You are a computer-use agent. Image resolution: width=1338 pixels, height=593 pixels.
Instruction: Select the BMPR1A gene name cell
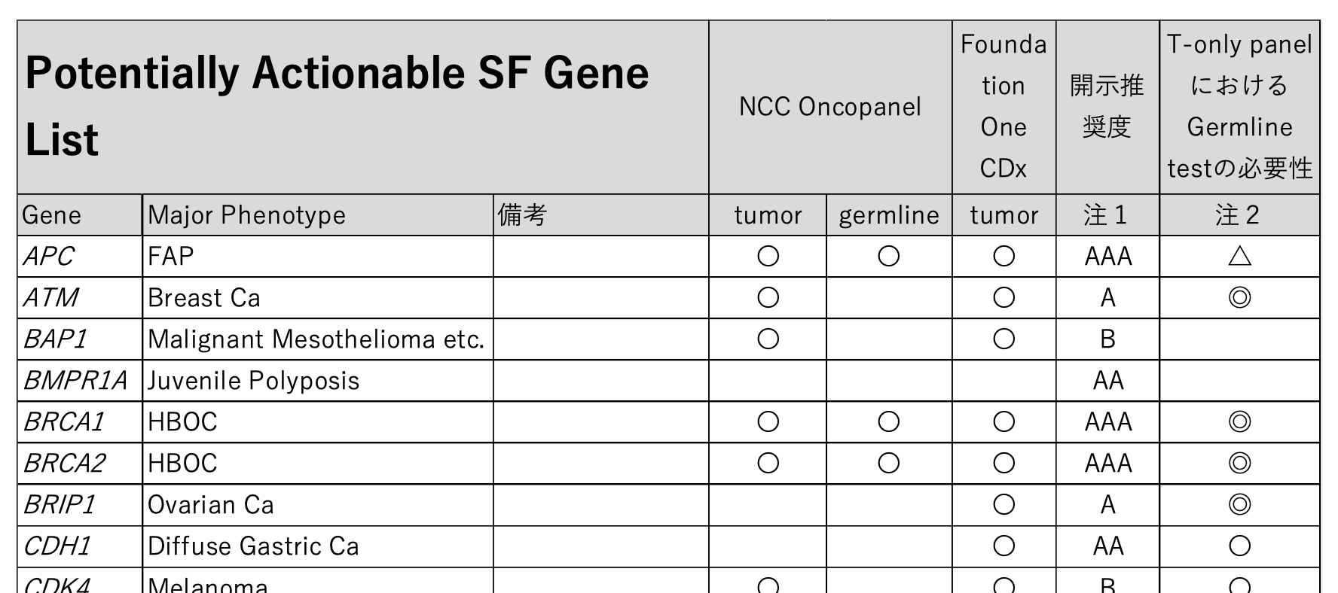[x=75, y=381]
